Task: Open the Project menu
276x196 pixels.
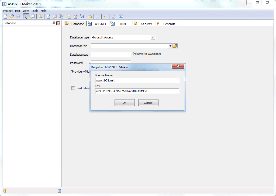Action: [x=8, y=11]
